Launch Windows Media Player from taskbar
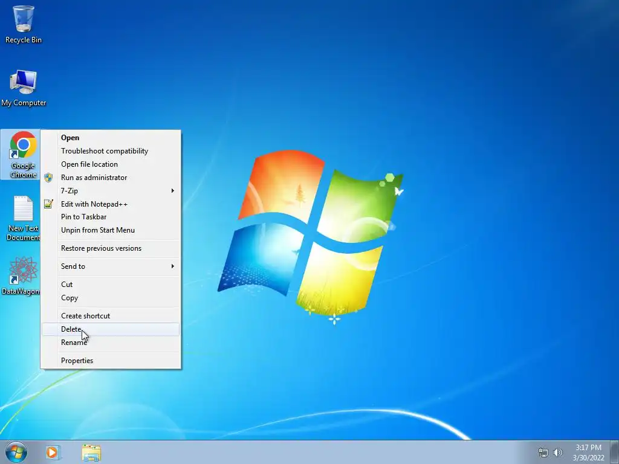The height and width of the screenshot is (464, 619). (53, 453)
